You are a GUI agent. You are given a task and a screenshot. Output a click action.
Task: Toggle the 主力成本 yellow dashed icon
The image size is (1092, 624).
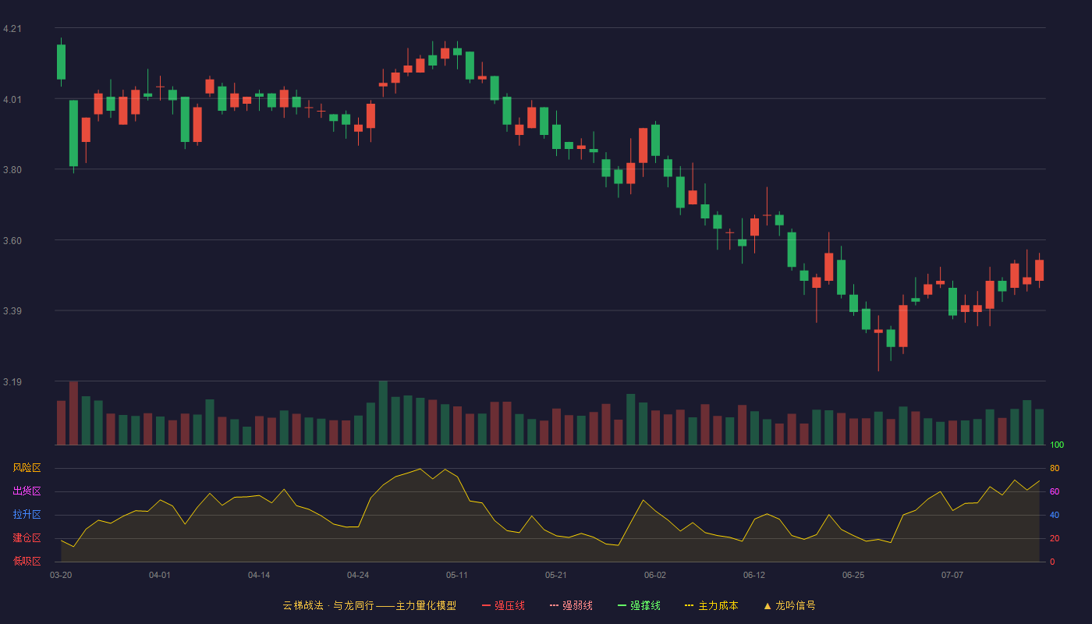690,605
